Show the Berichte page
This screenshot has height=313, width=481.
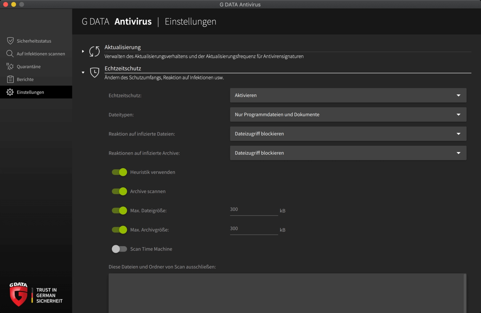[36, 79]
